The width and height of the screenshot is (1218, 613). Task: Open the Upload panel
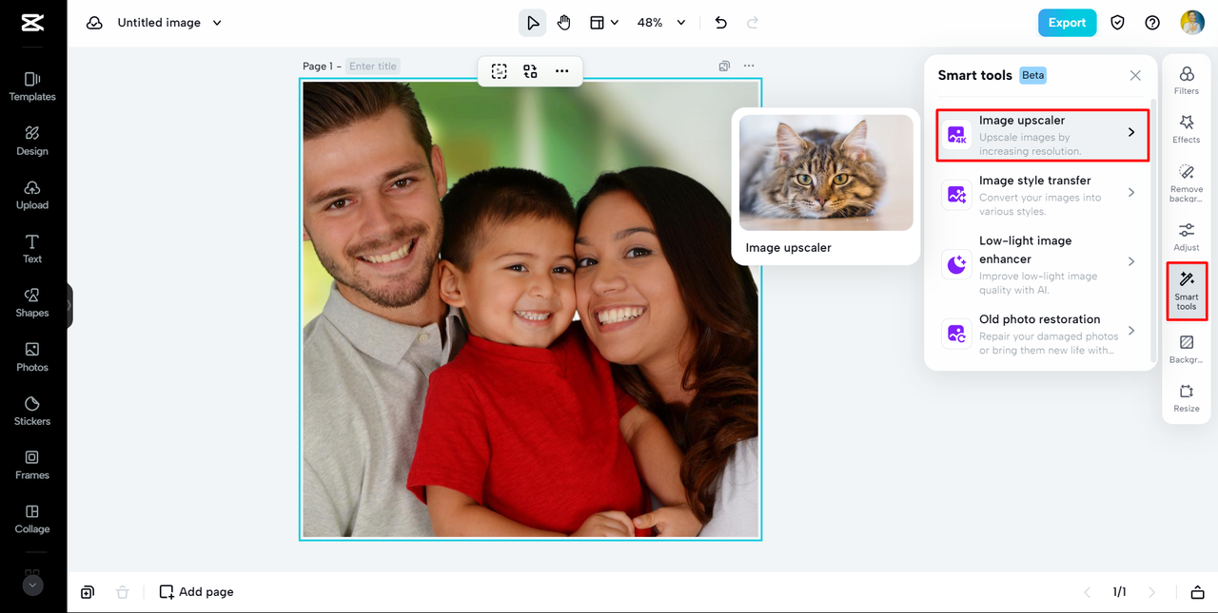32,194
